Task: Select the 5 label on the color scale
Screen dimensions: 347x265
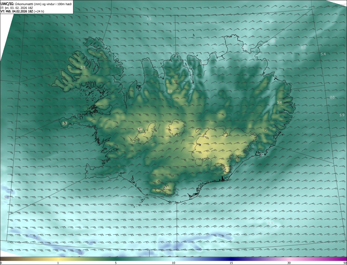Action: coord(116,263)
